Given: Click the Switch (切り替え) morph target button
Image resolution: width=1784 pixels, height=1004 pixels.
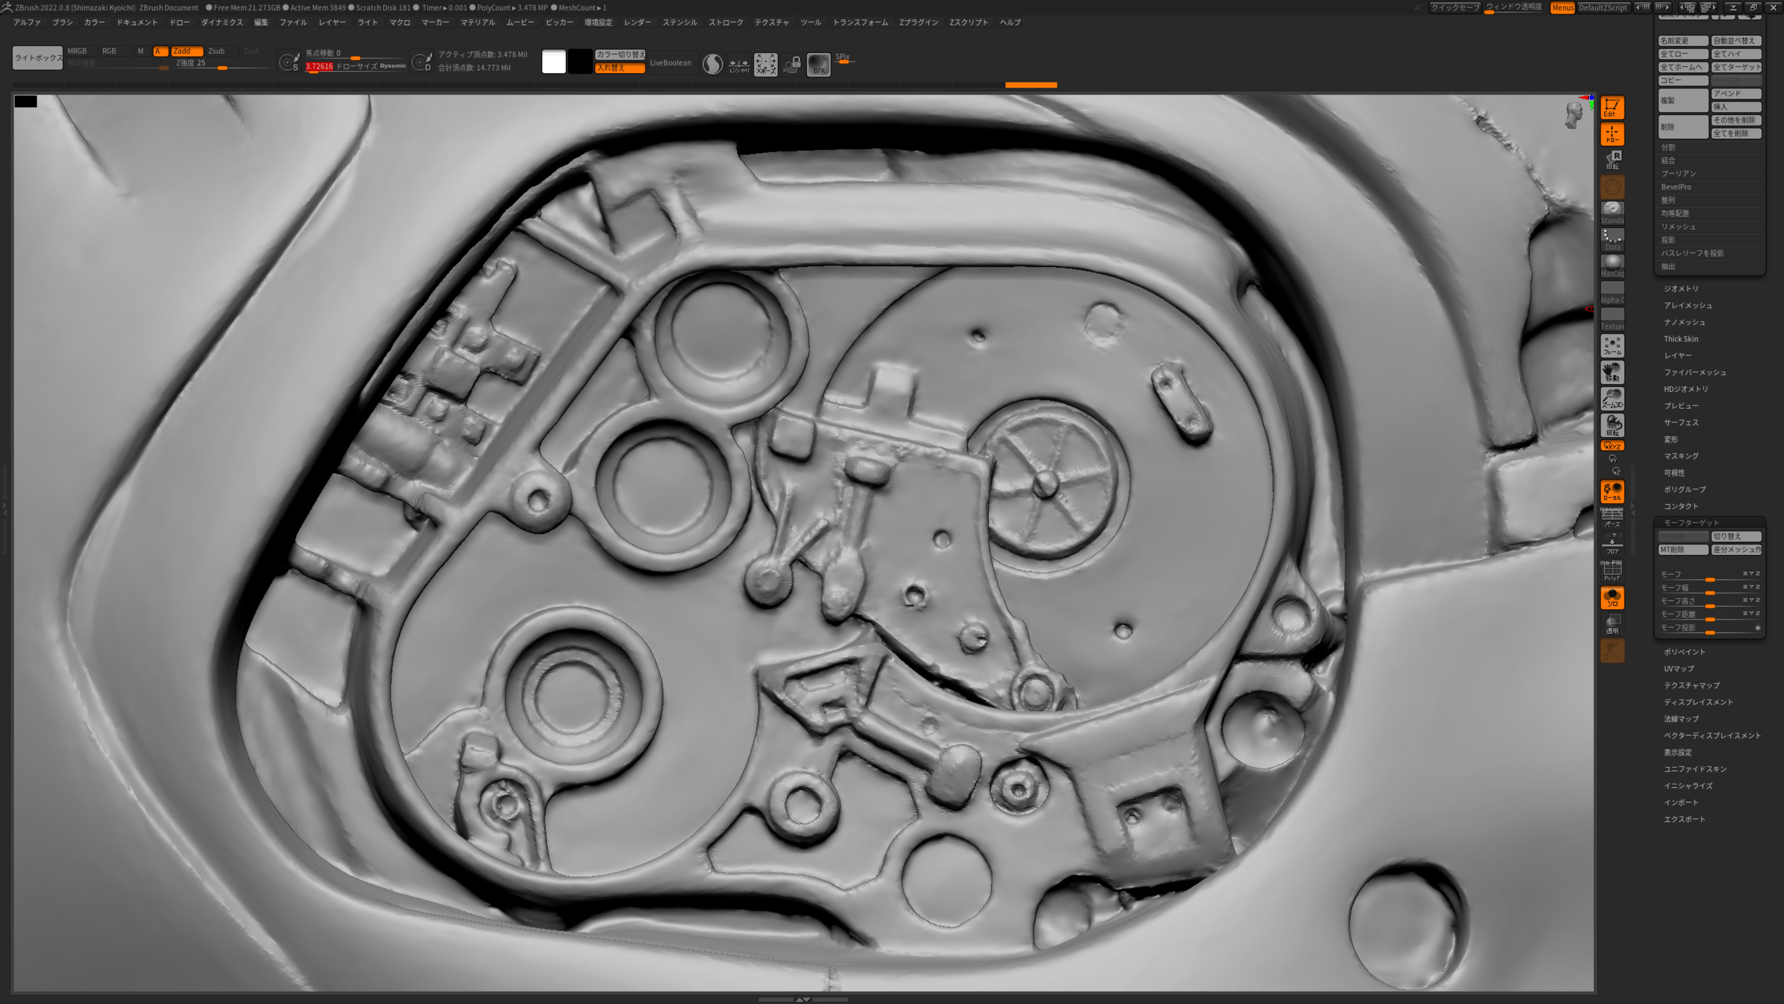Looking at the screenshot, I should (1736, 537).
